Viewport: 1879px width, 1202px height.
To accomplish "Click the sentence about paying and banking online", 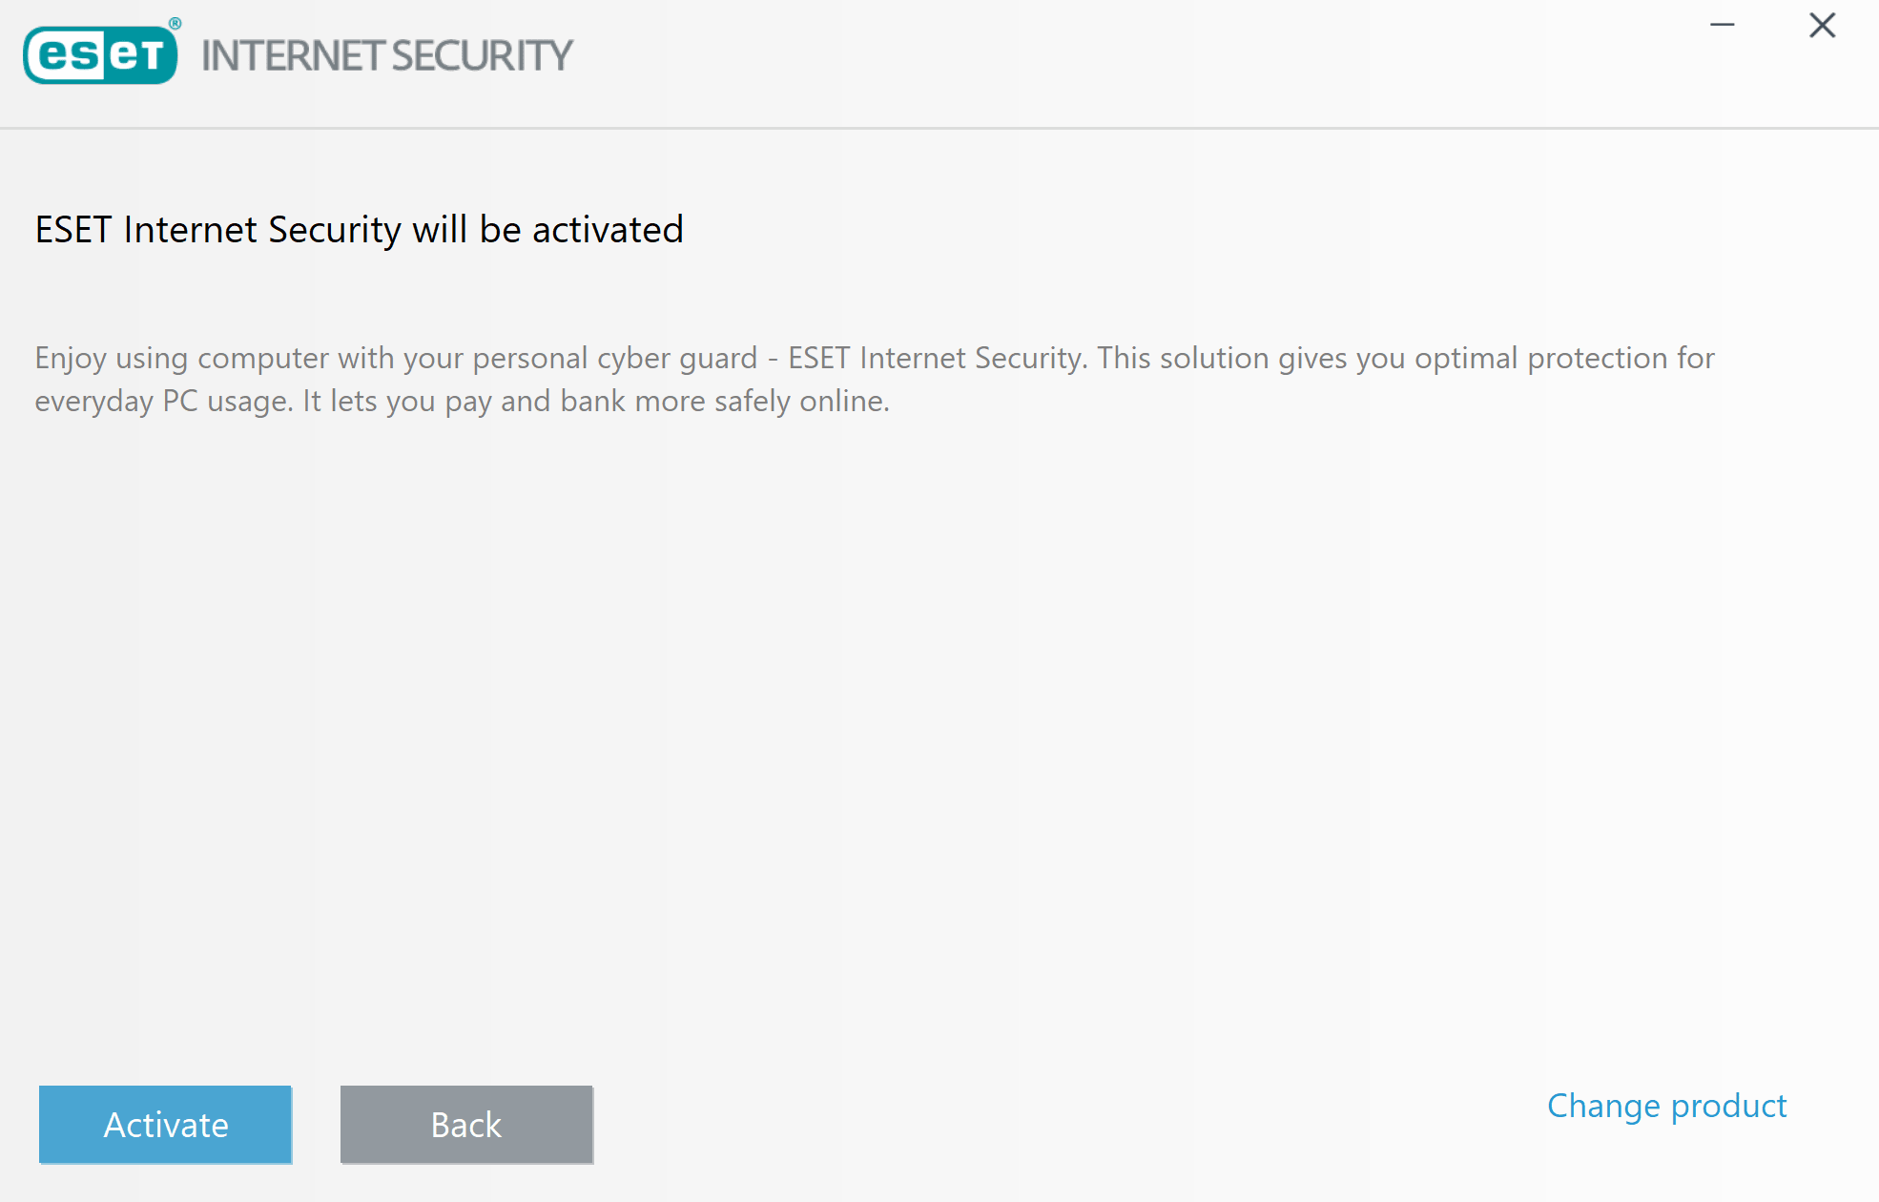I will click(596, 402).
